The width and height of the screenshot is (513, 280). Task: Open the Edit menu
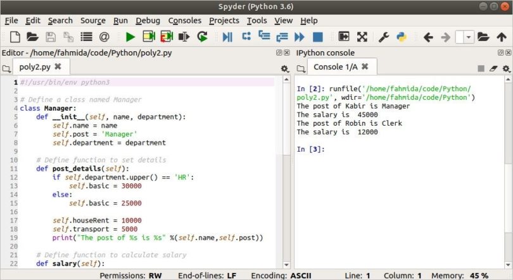tap(33, 21)
